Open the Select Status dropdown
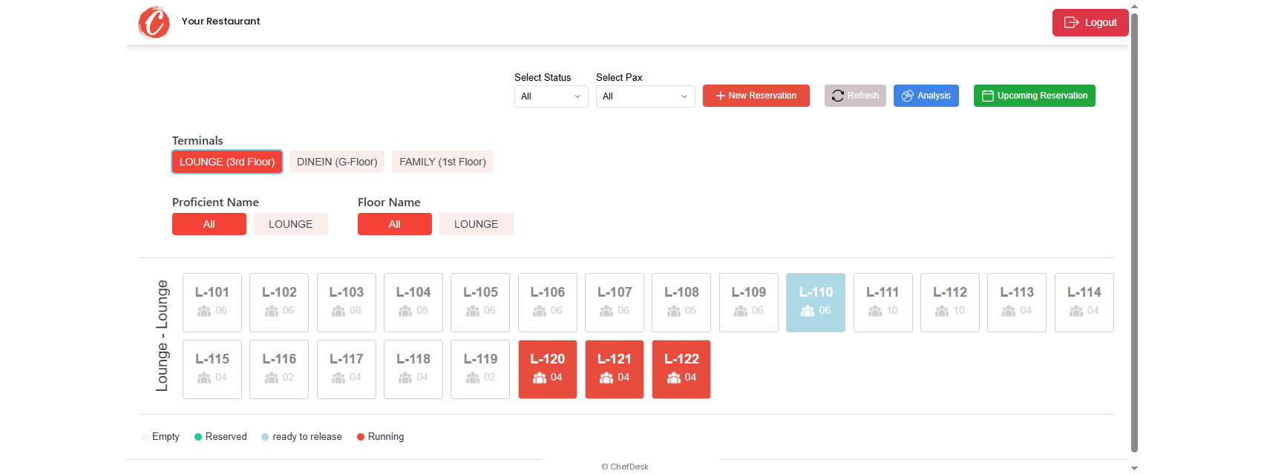The width and height of the screenshot is (1267, 474). click(x=551, y=96)
